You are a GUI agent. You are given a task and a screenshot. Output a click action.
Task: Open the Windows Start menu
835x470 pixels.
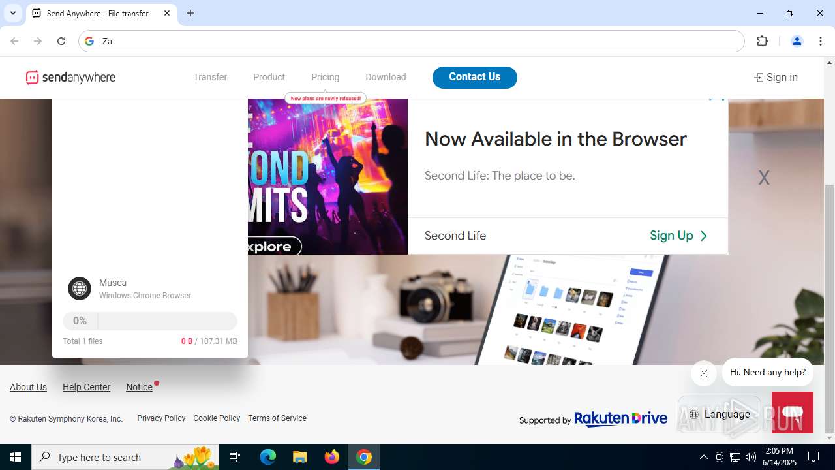click(16, 457)
